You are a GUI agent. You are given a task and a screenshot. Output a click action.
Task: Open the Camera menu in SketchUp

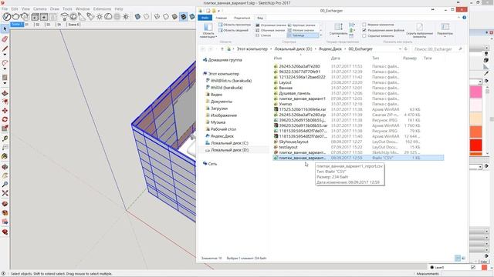click(39, 8)
